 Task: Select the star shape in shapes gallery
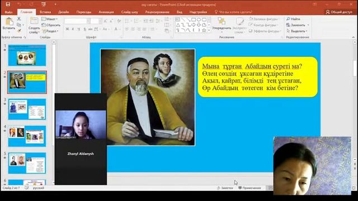(x=204, y=30)
